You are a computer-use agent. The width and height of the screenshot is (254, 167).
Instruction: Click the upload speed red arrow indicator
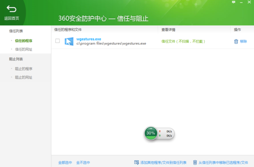click(x=160, y=131)
